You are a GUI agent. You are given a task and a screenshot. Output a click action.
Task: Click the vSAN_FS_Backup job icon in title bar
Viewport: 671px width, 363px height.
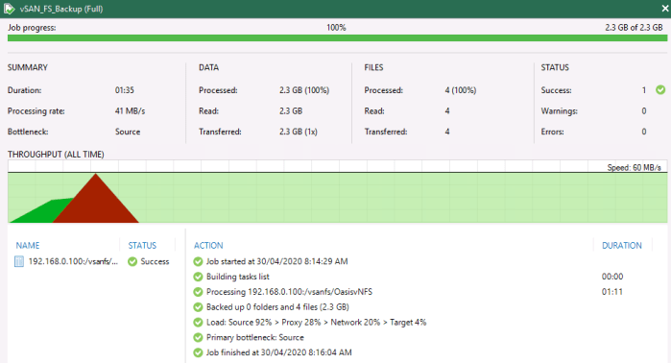point(9,9)
